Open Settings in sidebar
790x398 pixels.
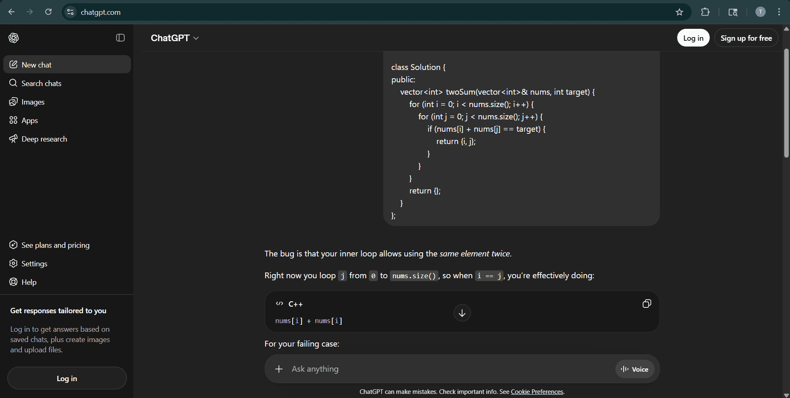[x=67, y=263]
